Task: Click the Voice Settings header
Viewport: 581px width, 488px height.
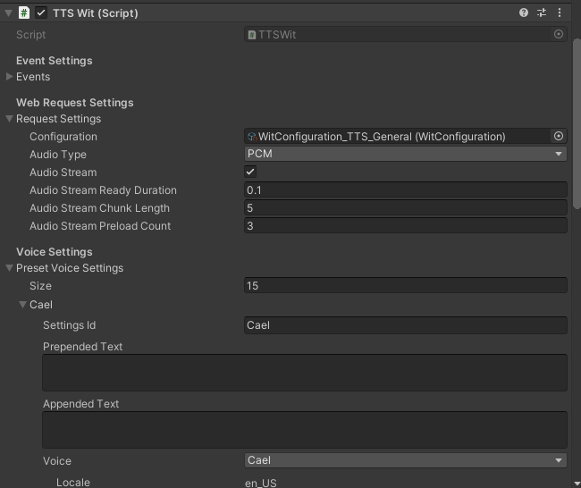Action: [55, 251]
